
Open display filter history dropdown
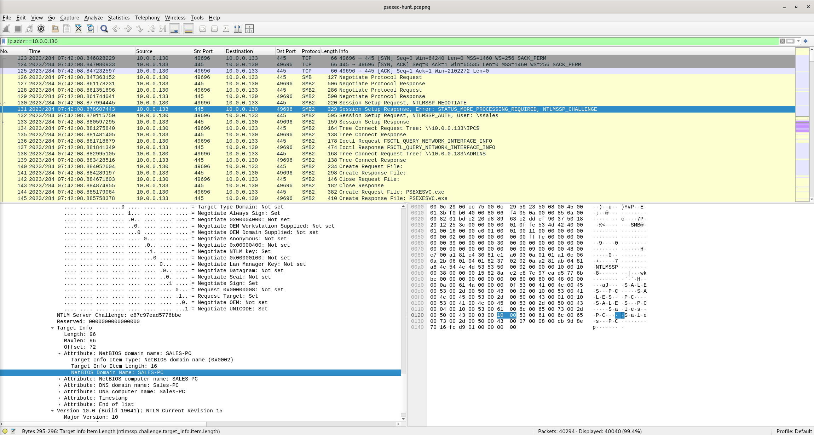[798, 41]
